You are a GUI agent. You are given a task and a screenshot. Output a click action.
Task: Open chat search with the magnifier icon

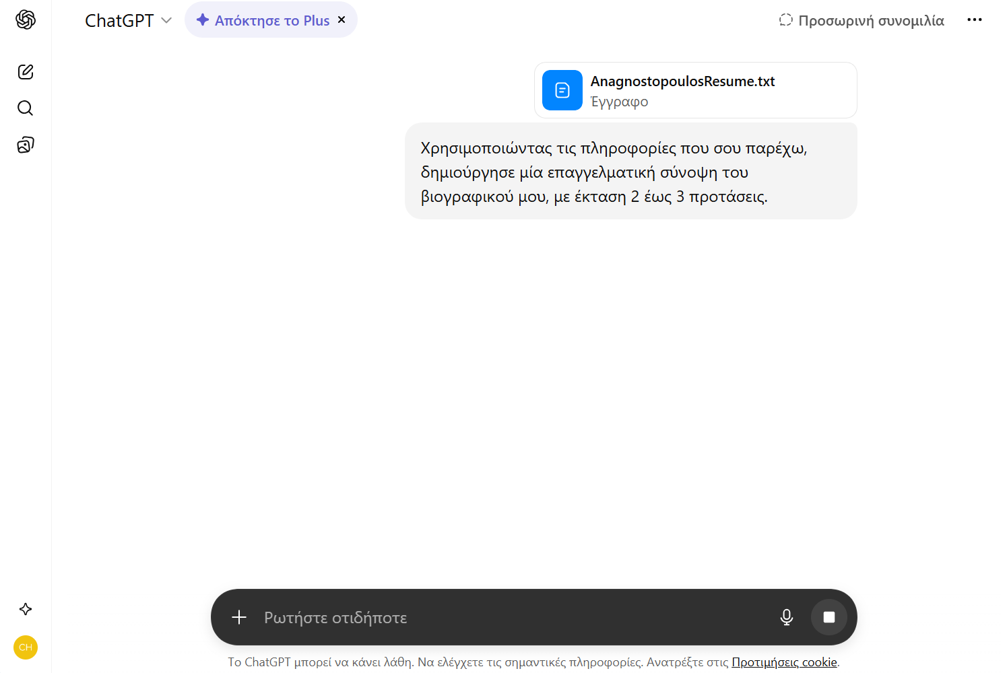click(x=26, y=108)
